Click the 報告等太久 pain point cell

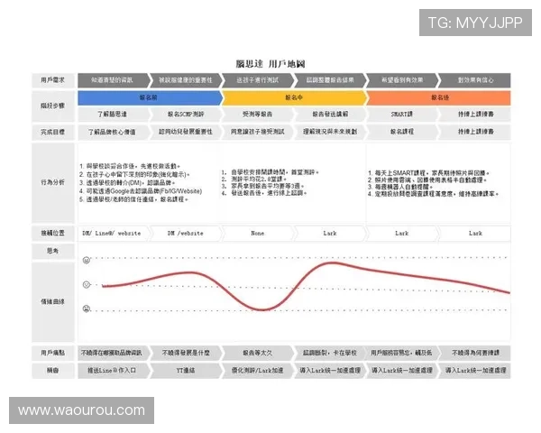[257, 353]
